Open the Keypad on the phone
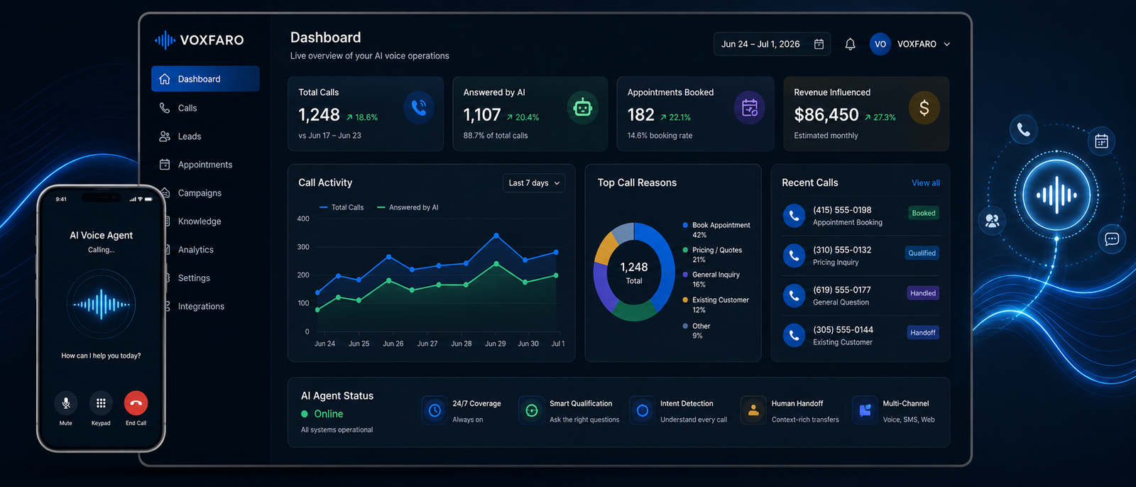The width and height of the screenshot is (1136, 487). tap(101, 403)
